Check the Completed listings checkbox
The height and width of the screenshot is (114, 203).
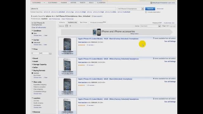point(32,92)
